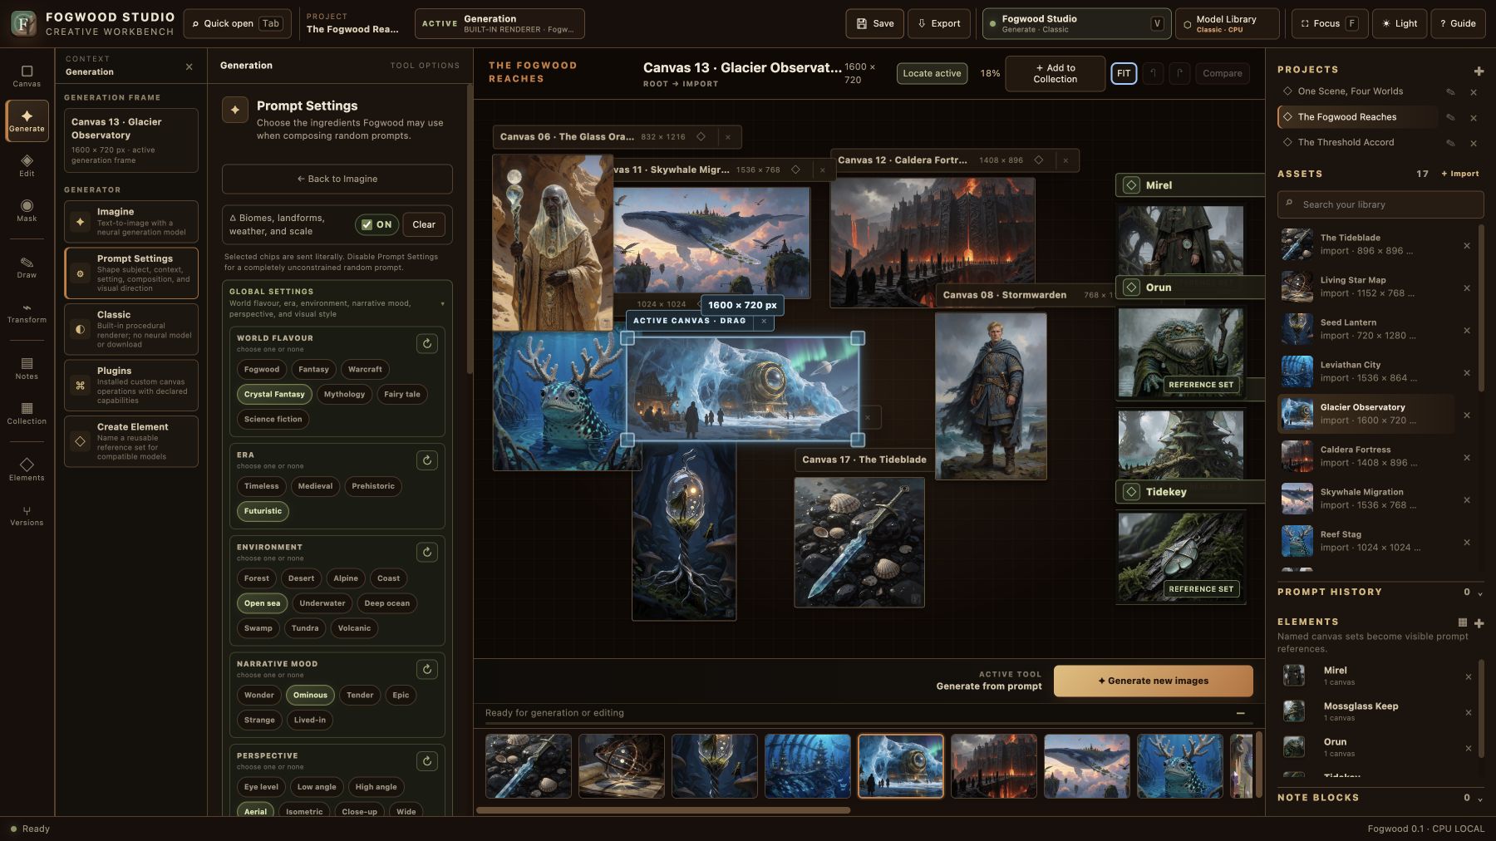Select the Low angle perspective chip

coord(317,787)
